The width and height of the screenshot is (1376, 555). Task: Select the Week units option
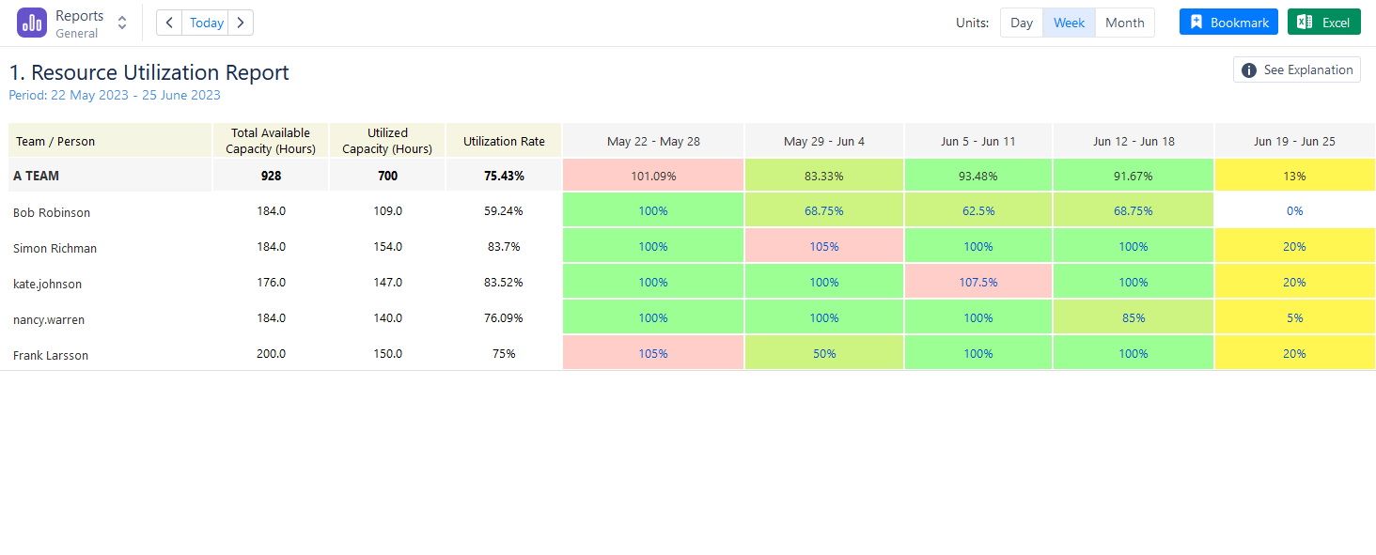[1069, 23]
